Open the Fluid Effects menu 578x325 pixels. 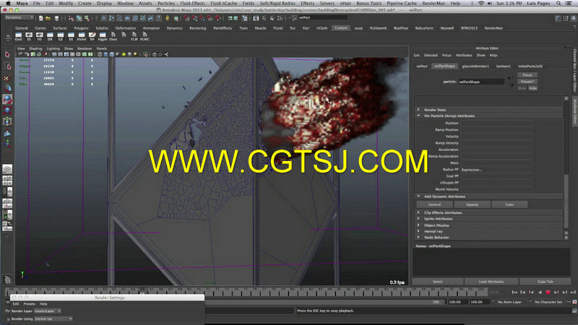click(193, 4)
